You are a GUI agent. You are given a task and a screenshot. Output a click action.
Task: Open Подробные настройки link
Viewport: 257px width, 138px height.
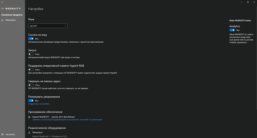click(39, 104)
